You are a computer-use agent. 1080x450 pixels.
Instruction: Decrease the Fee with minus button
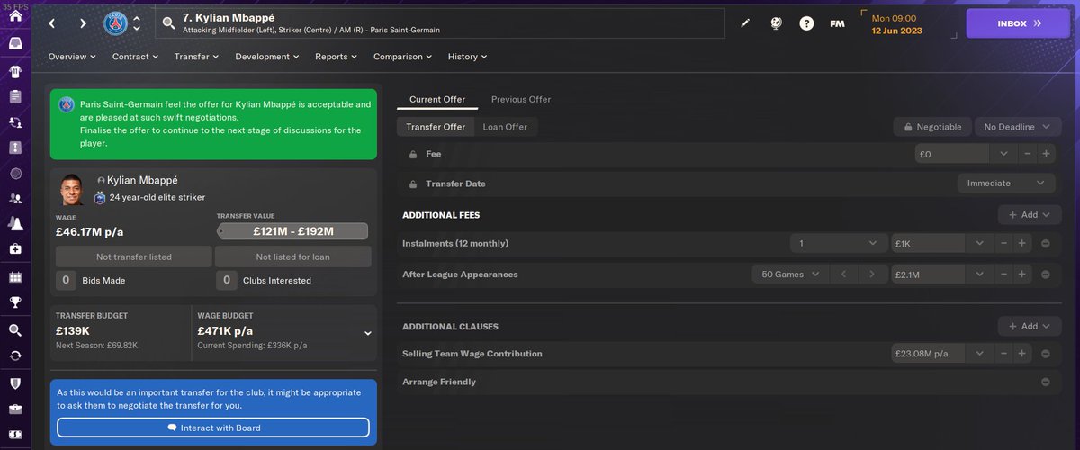tap(1028, 155)
